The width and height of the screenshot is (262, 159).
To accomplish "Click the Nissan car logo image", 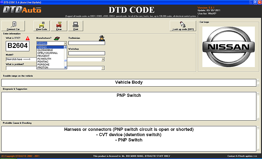I will [229, 47].
